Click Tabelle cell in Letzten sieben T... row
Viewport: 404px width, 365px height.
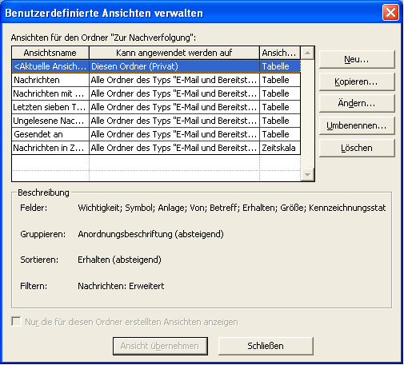280,107
